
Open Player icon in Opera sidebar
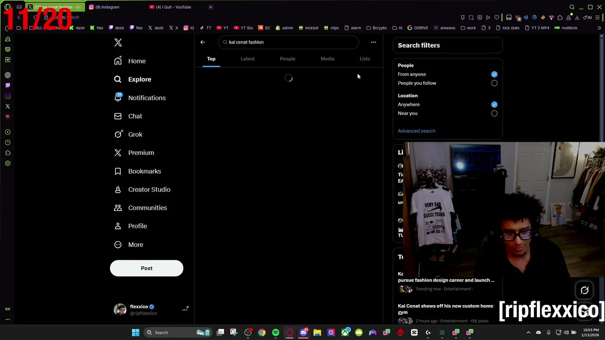coord(8,132)
